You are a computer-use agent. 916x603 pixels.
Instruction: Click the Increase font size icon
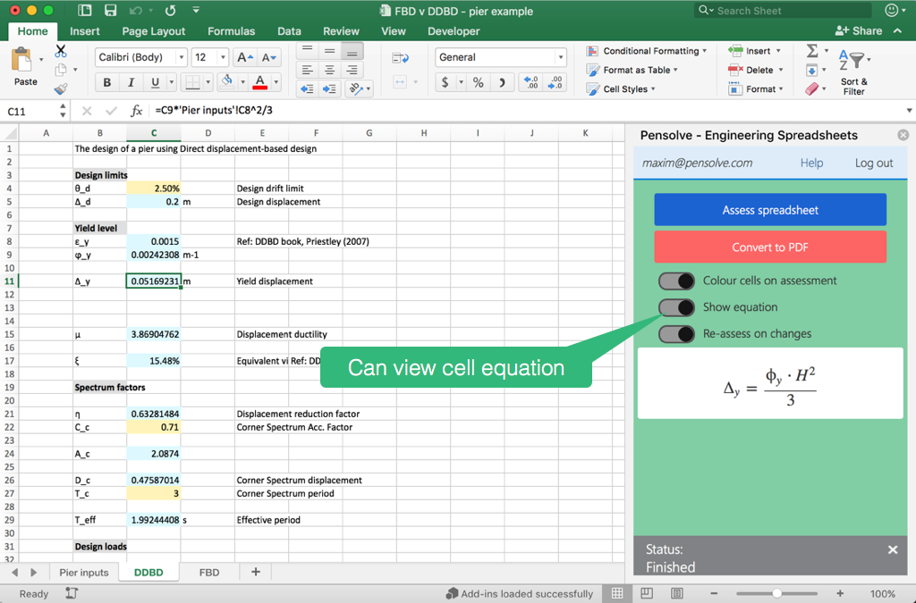point(244,57)
